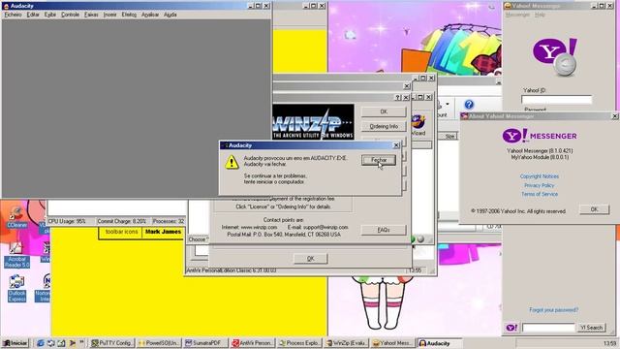
Task: Click OK in the WinZip about dialog
Action: coord(384,111)
